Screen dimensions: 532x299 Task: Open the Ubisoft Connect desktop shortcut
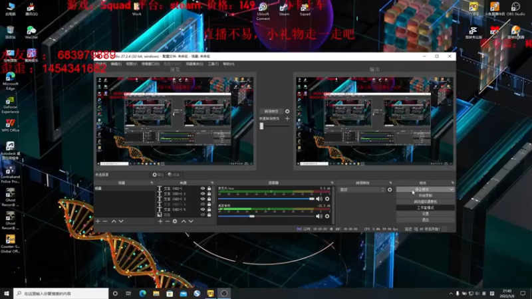point(263,11)
